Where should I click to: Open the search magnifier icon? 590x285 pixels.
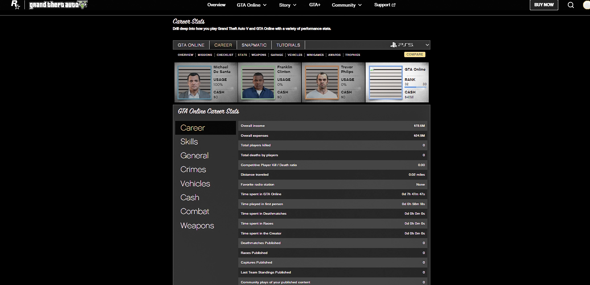tap(570, 5)
